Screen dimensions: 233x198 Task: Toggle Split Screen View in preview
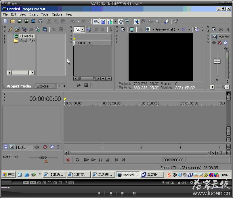coord(148,29)
